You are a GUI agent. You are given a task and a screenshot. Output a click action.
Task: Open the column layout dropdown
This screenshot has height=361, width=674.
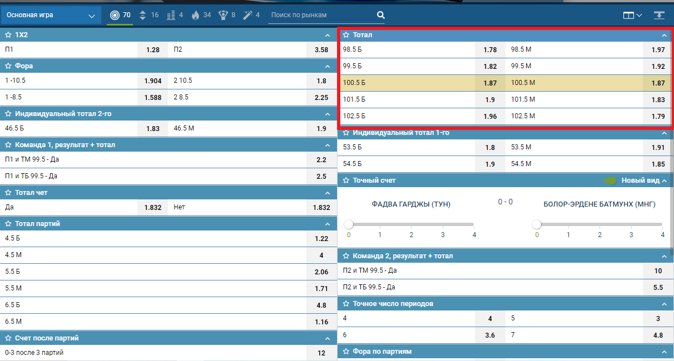(x=632, y=15)
